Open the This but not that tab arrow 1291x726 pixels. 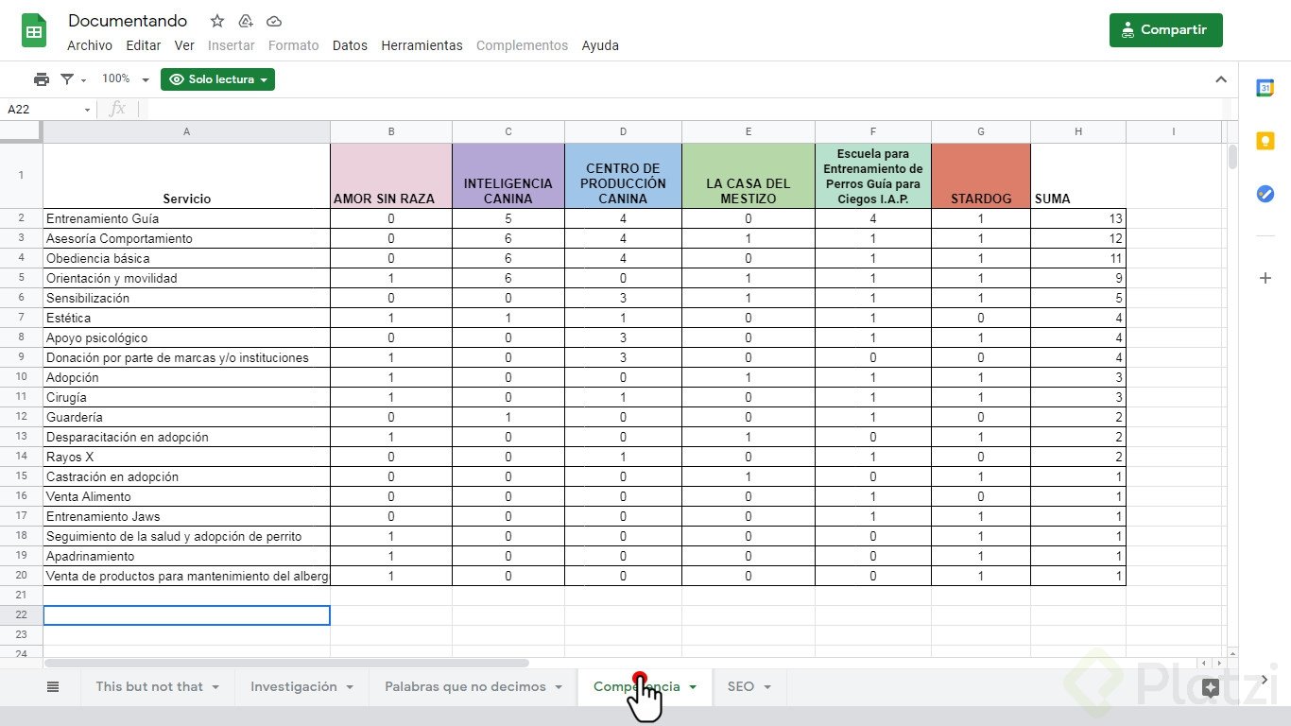pos(215,687)
